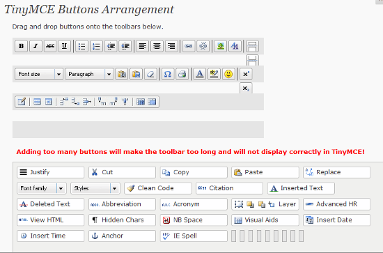
Task: Click the Paste as Text clipboard icon
Action: [121, 74]
